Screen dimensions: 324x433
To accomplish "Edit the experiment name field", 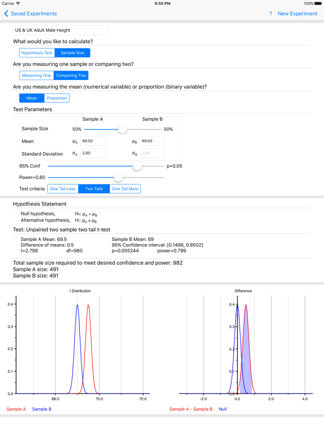I will point(60,30).
